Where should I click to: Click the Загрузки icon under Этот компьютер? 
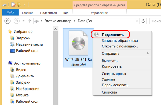(x=12, y=82)
